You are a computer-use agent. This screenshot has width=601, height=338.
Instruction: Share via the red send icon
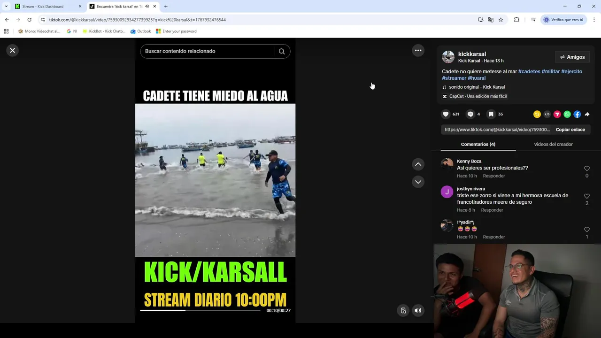click(557, 114)
